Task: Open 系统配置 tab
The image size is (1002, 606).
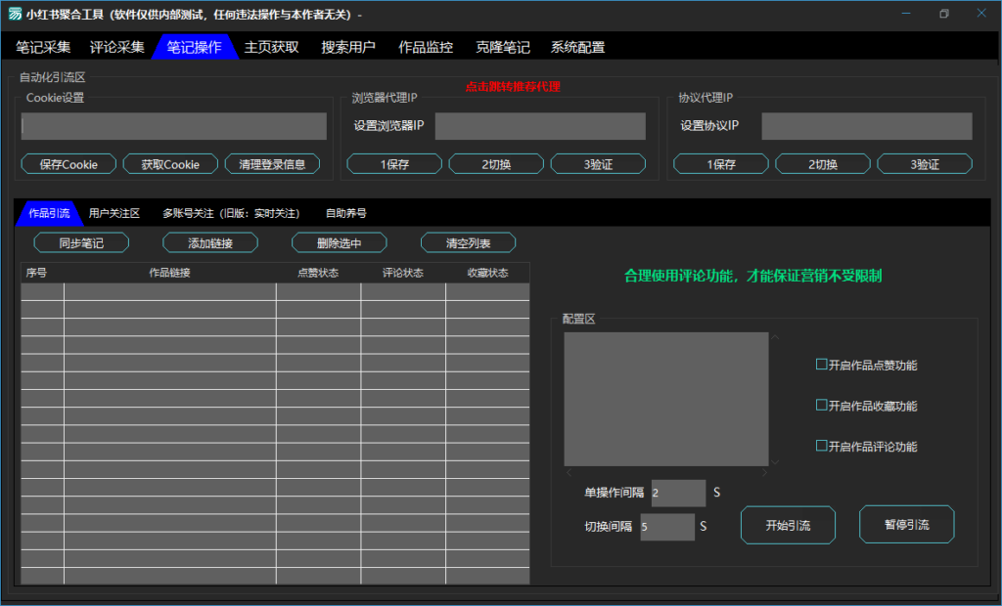Action: click(577, 47)
